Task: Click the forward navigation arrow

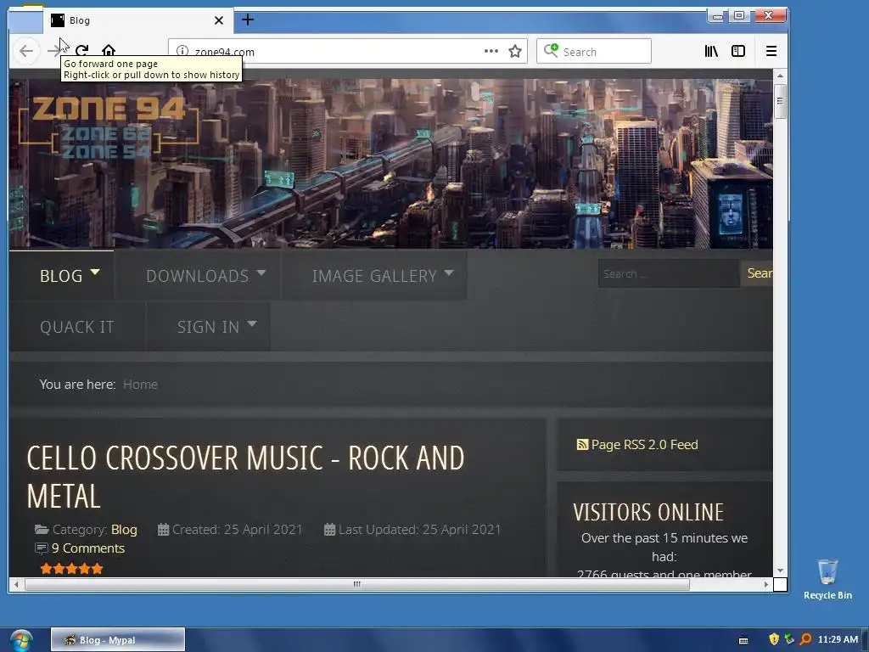Action: click(54, 51)
